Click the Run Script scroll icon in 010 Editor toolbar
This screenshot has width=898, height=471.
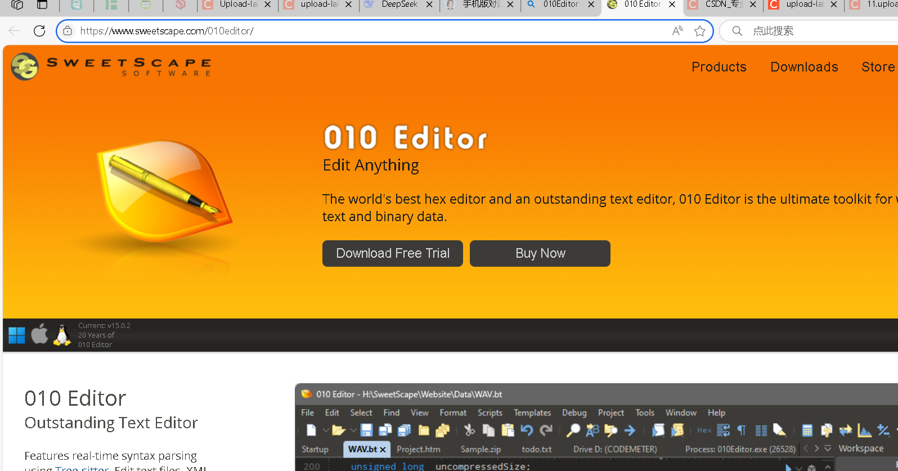pyautogui.click(x=658, y=430)
